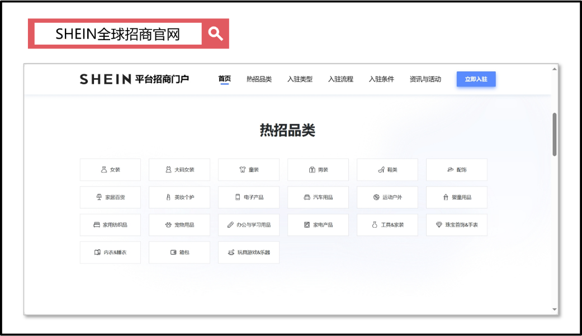The image size is (582, 336).
Task: Click the paw icon for 宠物用品
Action: click(x=168, y=224)
